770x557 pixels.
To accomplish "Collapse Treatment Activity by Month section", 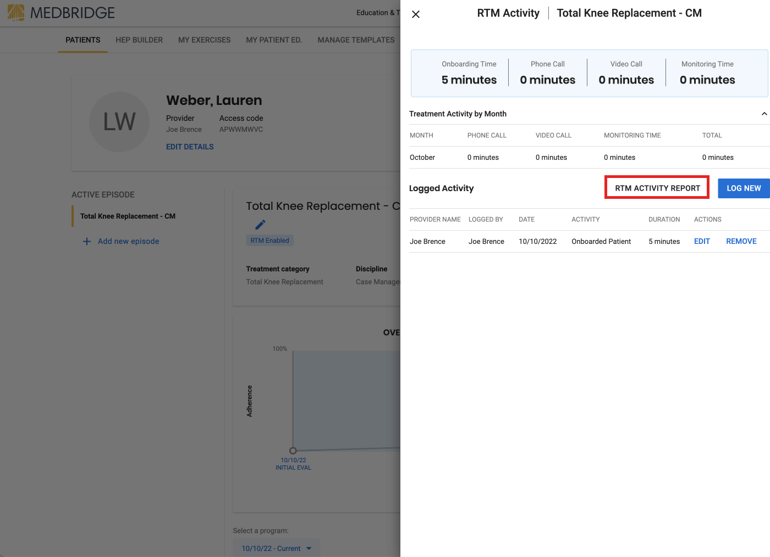I will [764, 114].
